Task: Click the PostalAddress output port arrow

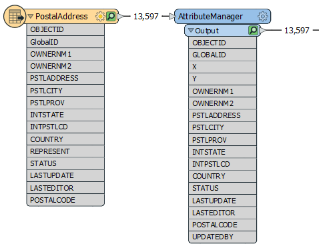Action: [x=120, y=16]
